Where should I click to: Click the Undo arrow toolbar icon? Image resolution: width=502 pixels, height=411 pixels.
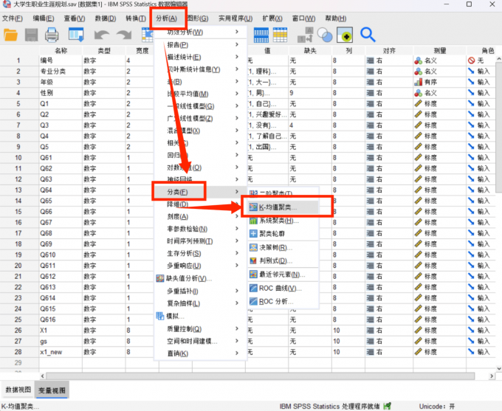(102, 35)
